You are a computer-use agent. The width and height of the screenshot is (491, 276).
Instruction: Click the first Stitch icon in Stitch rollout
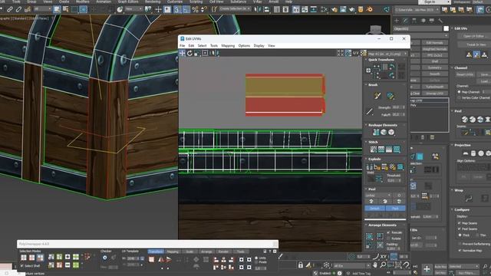pos(374,149)
